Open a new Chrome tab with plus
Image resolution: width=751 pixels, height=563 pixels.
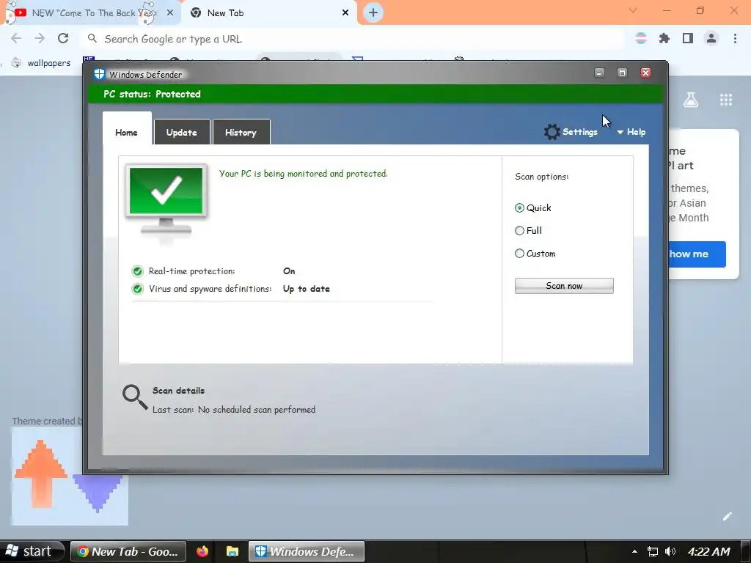[x=373, y=13]
